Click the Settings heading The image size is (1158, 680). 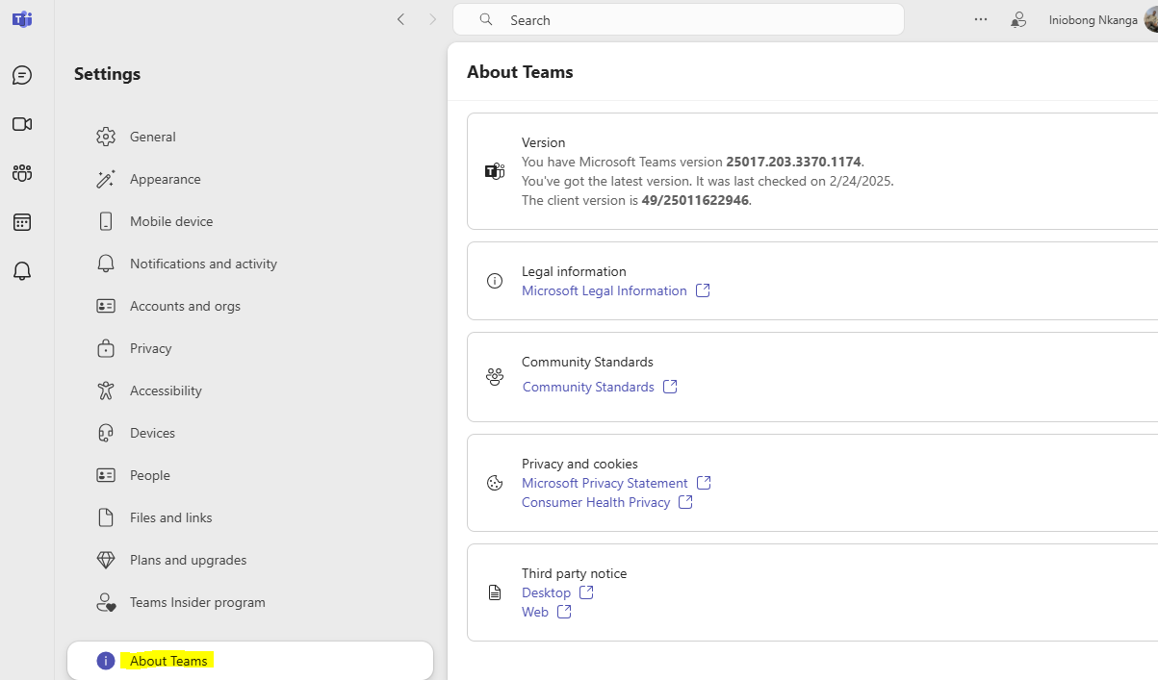107,74
